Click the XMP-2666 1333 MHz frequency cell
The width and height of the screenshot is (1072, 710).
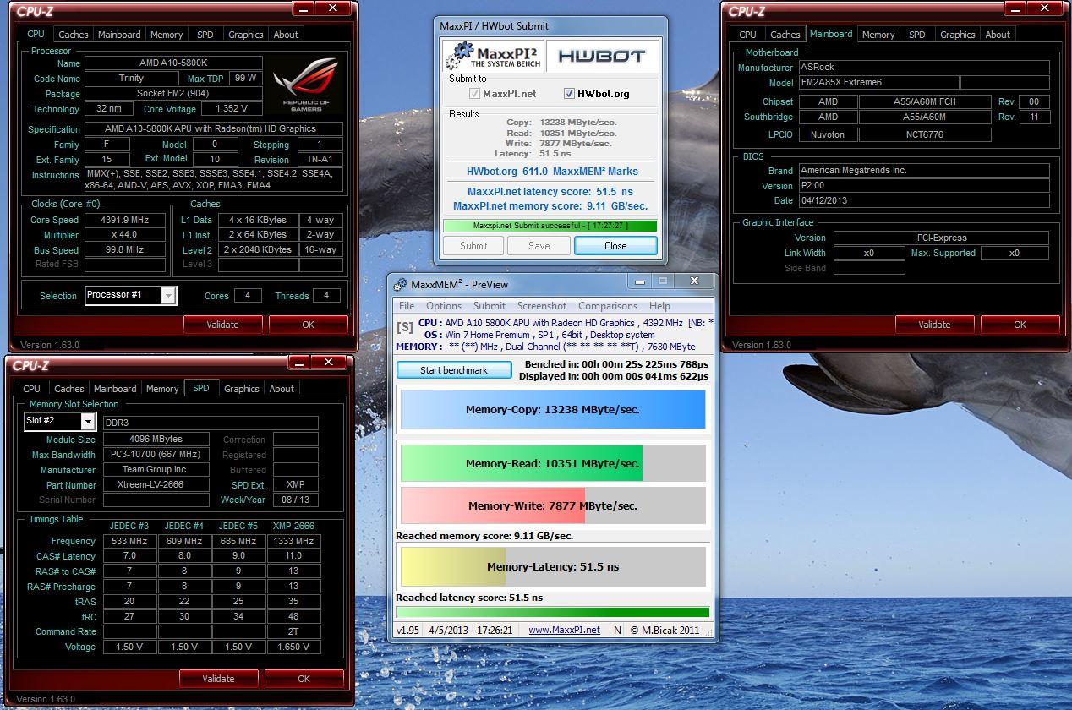click(293, 541)
